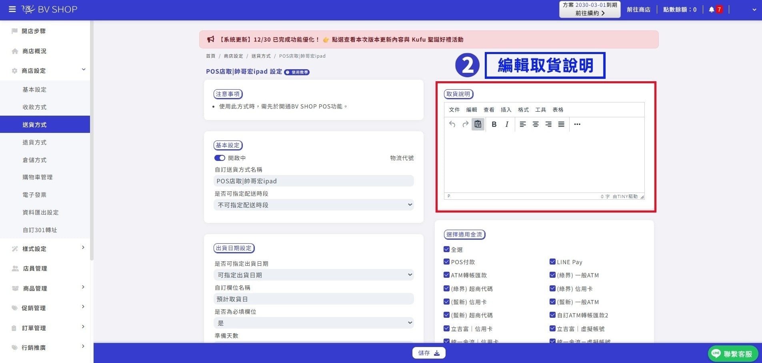762x363 pixels.
Task: Go to 前往商店 link
Action: (x=638, y=10)
